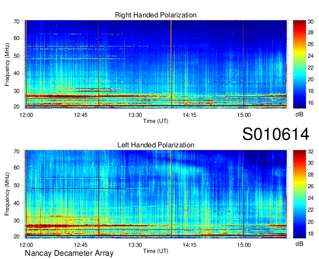319x259 pixels.
Task: Click the 24 value on Right Handed color bar
Action: tap(311, 56)
